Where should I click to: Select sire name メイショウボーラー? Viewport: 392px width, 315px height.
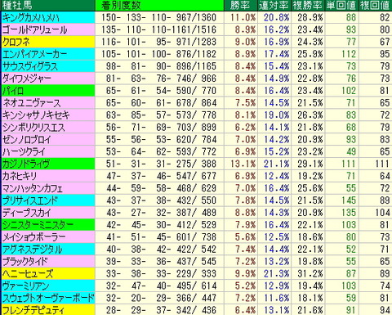(33, 237)
